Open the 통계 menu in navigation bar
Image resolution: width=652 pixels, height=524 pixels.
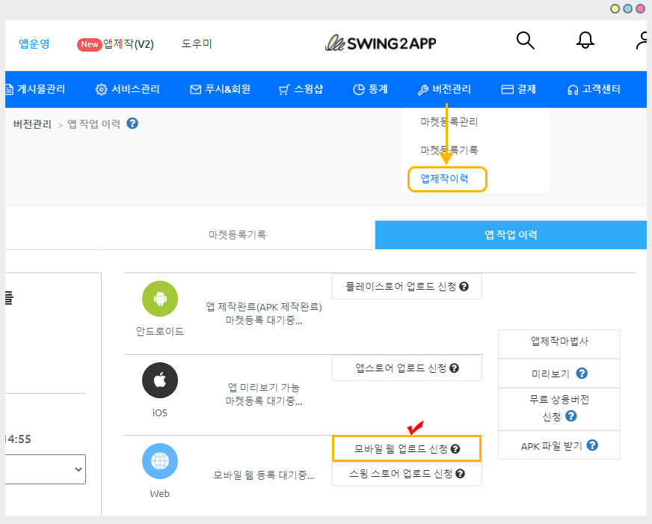[370, 89]
